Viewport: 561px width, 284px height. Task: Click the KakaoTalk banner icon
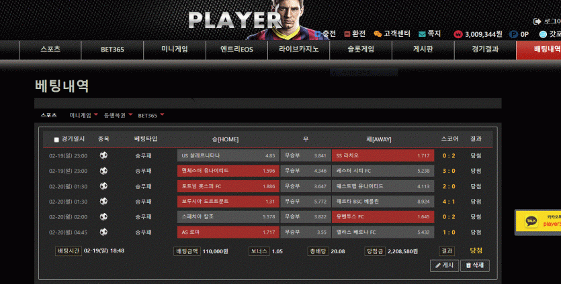(x=531, y=221)
